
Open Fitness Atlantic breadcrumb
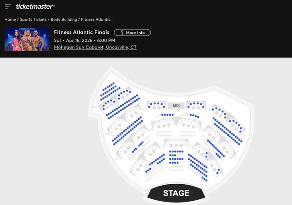96,19
